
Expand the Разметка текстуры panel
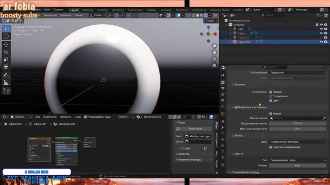[176, 160]
